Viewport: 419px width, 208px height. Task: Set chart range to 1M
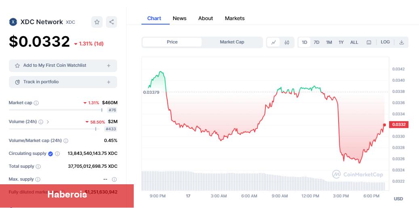[328, 42]
